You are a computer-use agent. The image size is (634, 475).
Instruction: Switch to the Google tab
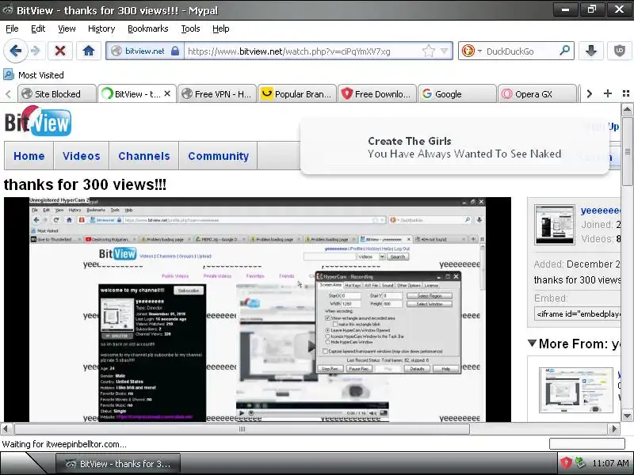457,93
